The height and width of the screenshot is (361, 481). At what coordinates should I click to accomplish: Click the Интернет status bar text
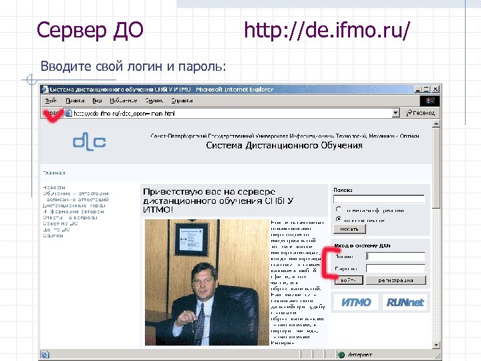pyautogui.click(x=360, y=354)
